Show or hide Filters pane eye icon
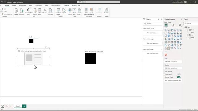 (x=158, y=19)
